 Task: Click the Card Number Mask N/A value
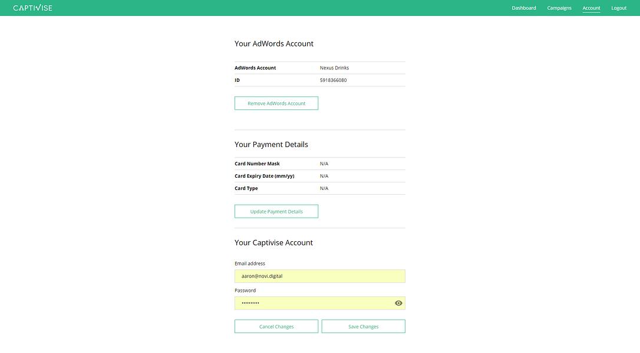(324, 164)
